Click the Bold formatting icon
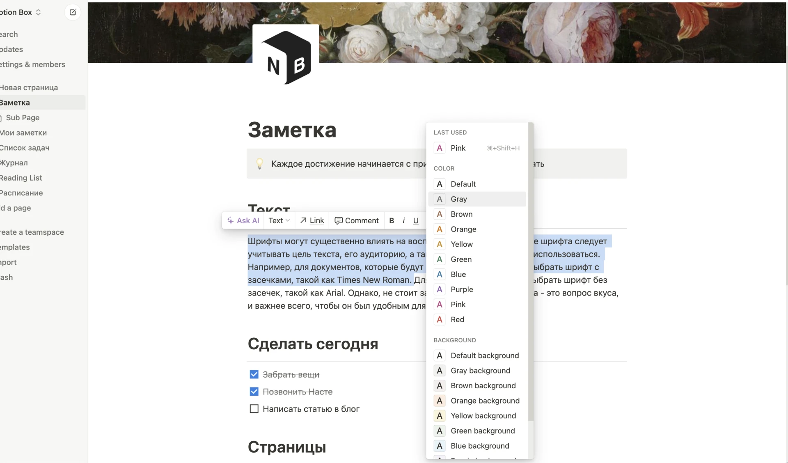788x463 pixels. click(391, 220)
